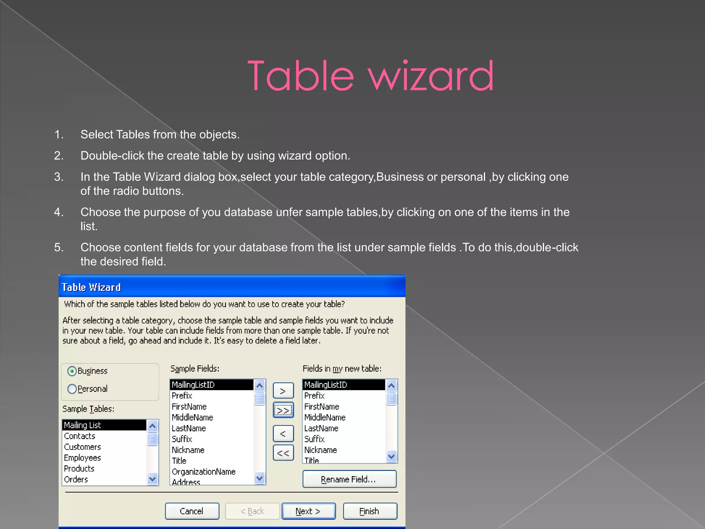Viewport: 705px width, 529px height.
Task: Select MiddleName in new table fields
Action: pyautogui.click(x=344, y=417)
